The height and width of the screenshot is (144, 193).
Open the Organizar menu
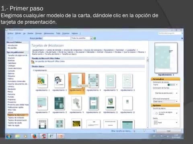click(66, 33)
